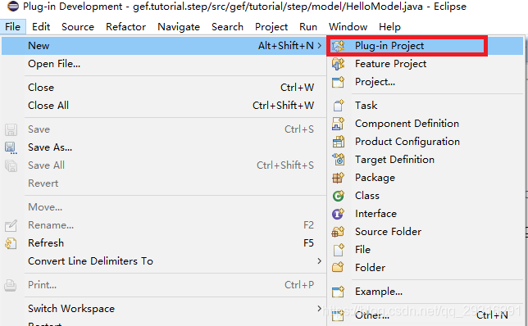Click the Print... menu entry
This screenshot has height=326, width=528.
coord(164,285)
